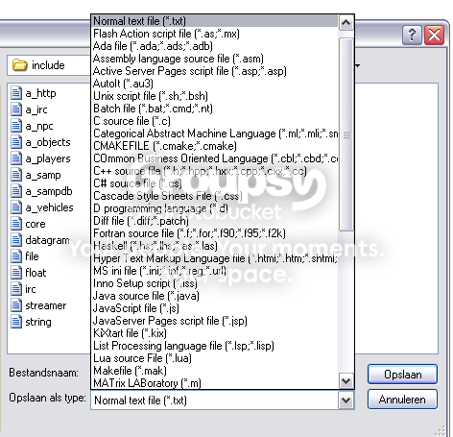
Task: Select the streamer file icon
Action: click(16, 305)
